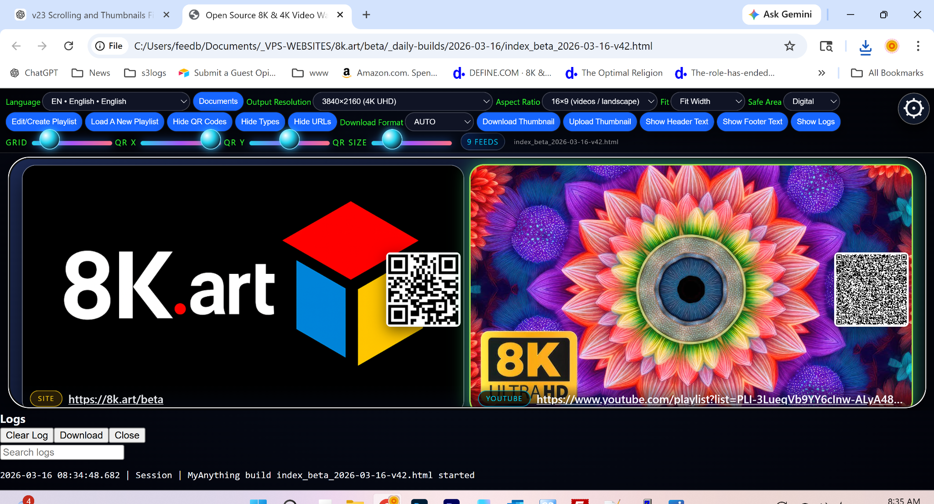Click the address bar URL
Screen dimensions: 934x504
point(393,46)
